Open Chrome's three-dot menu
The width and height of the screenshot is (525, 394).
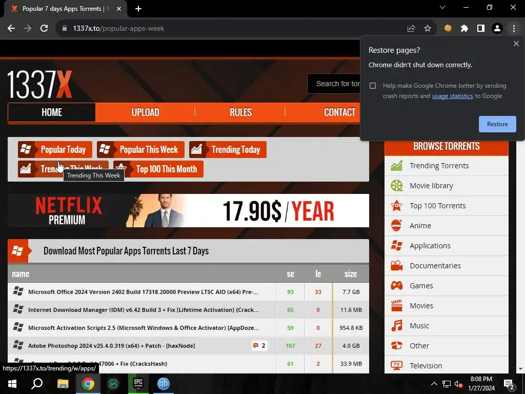tap(514, 29)
